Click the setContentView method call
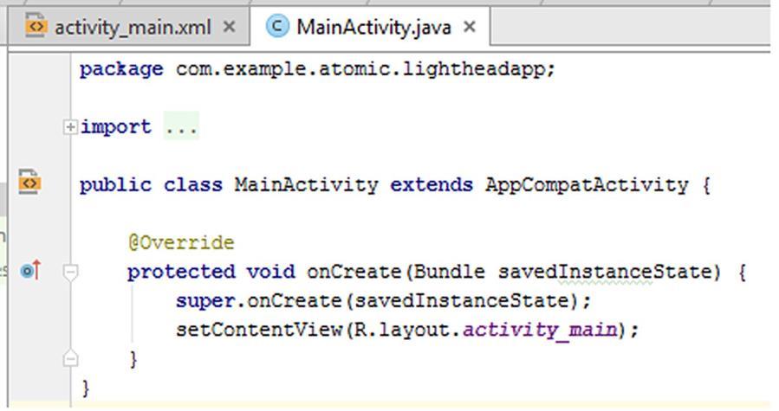 259,330
